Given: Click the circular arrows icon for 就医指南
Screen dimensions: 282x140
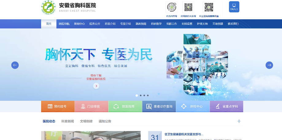Looking at the screenshot, I should (x=116, y=106).
